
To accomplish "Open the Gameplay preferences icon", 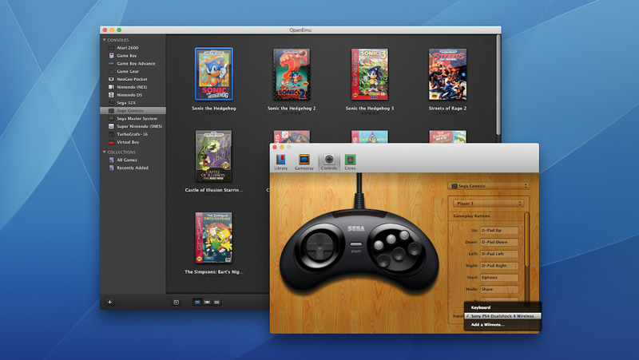I will (x=304, y=162).
